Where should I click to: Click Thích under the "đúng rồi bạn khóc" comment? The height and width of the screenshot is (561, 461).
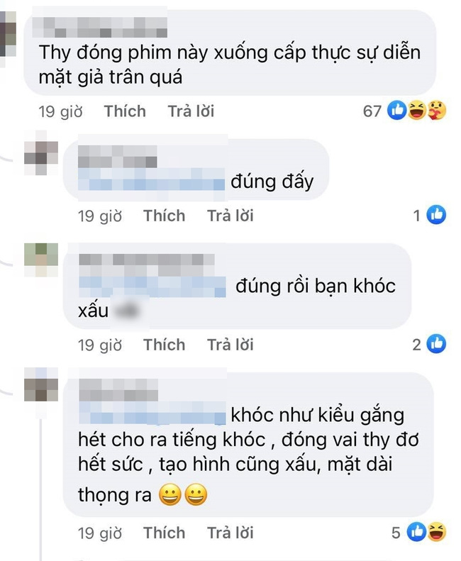tap(165, 345)
